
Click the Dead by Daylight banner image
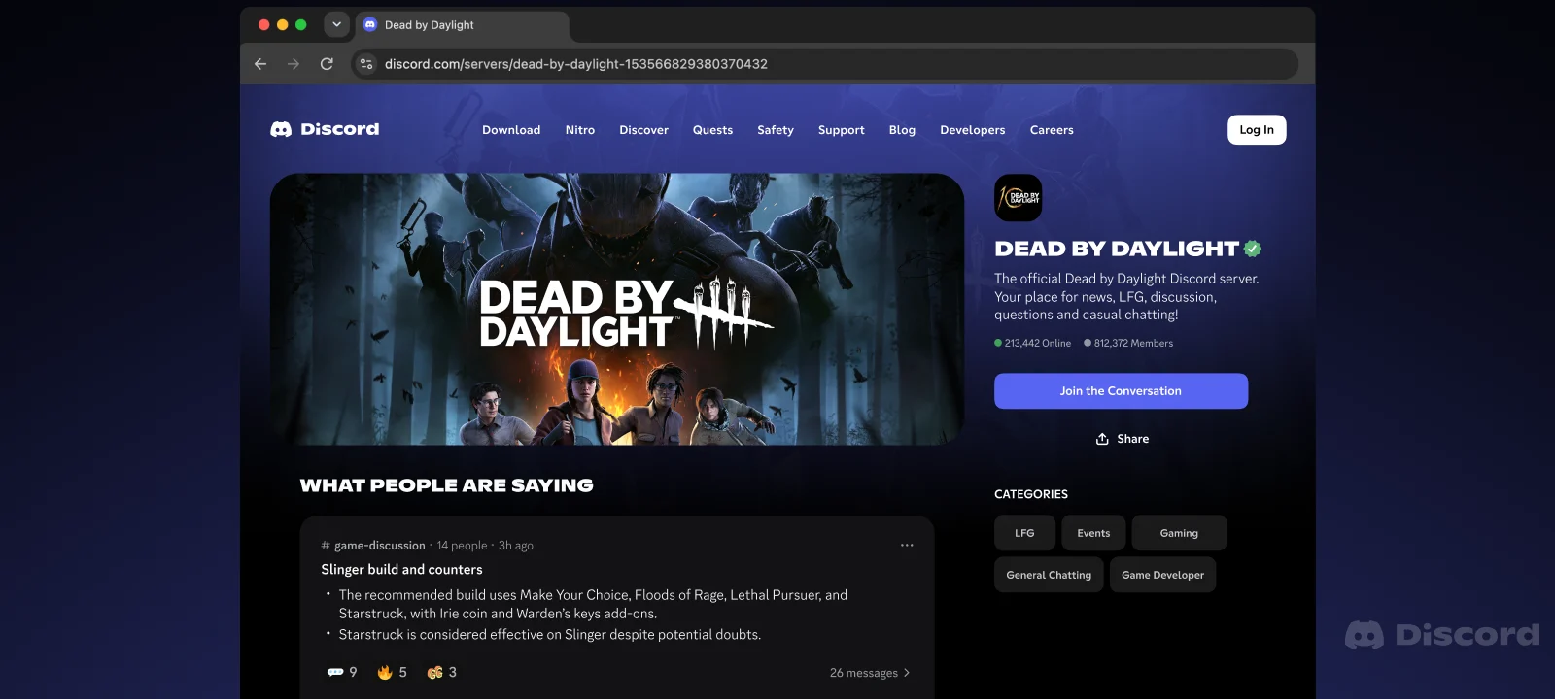[617, 310]
